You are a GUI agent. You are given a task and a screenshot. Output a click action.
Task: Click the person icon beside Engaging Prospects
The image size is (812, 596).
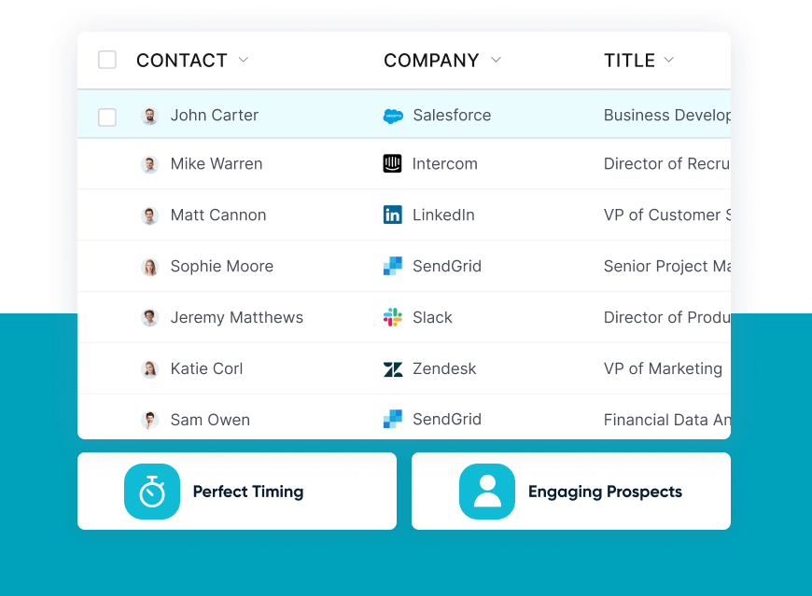pos(487,492)
